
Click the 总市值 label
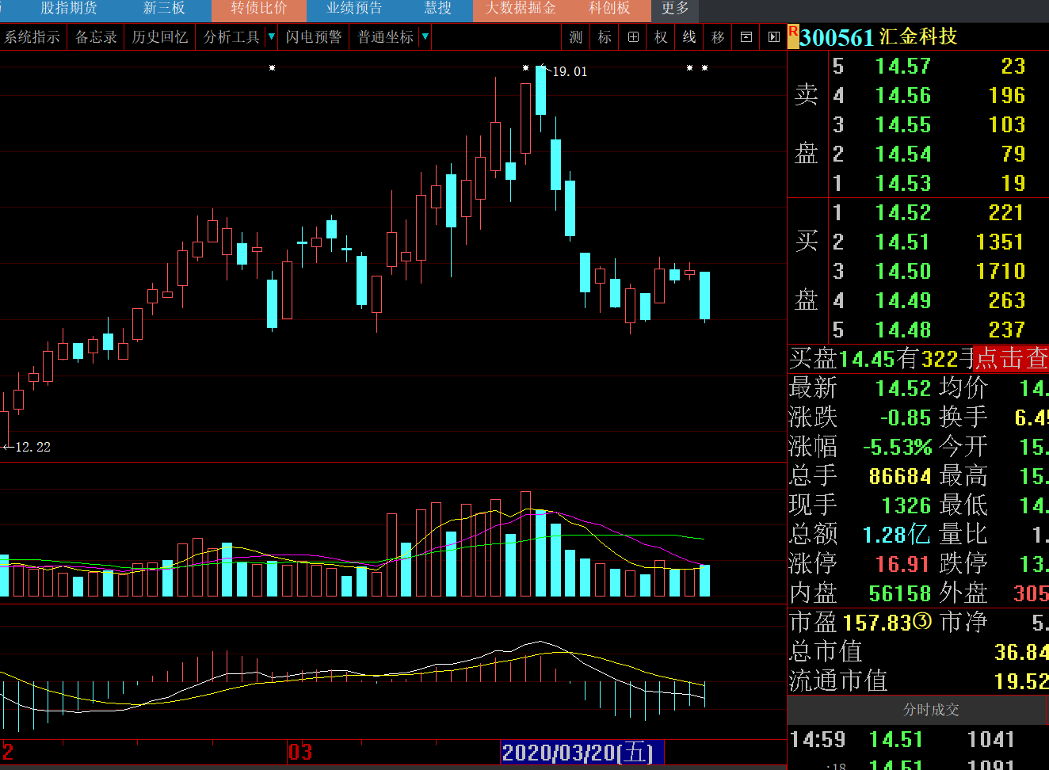(826, 651)
